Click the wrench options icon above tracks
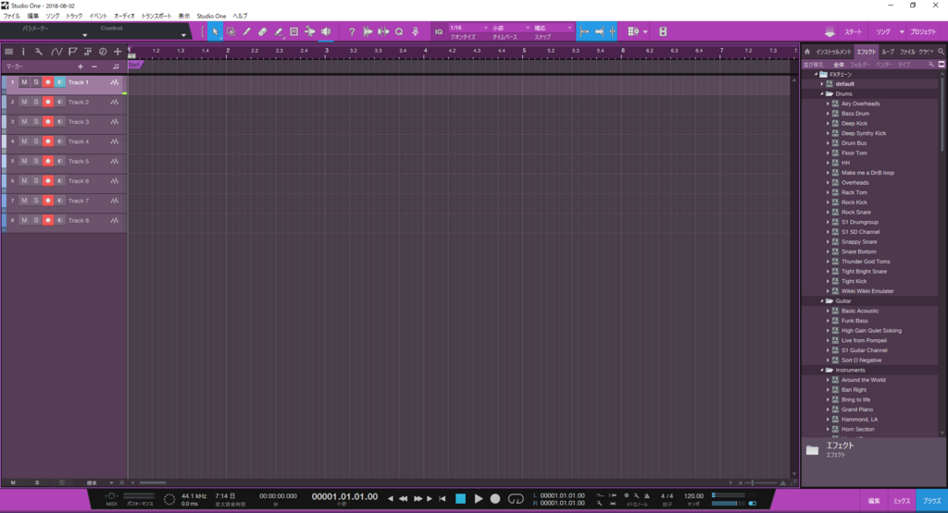The width and height of the screenshot is (948, 513). [x=39, y=52]
